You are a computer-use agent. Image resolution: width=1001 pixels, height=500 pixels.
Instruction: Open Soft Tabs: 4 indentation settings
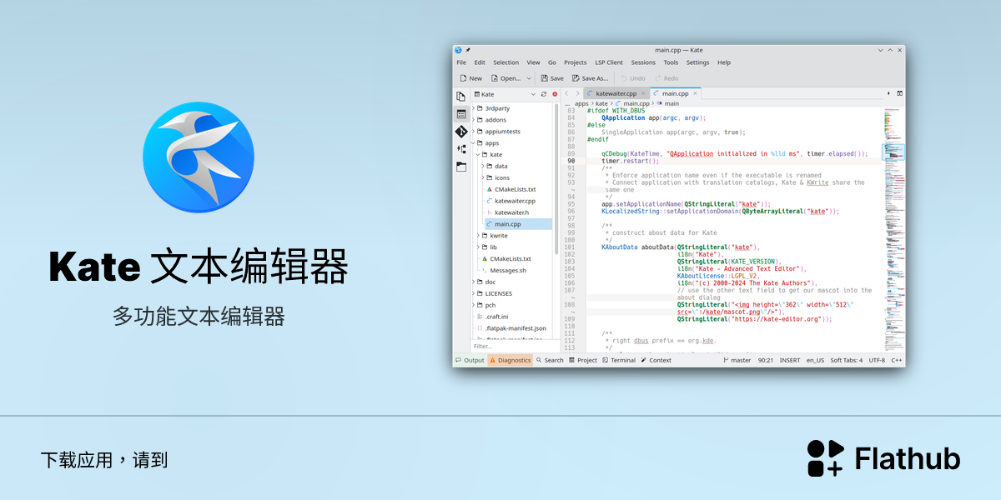click(847, 360)
